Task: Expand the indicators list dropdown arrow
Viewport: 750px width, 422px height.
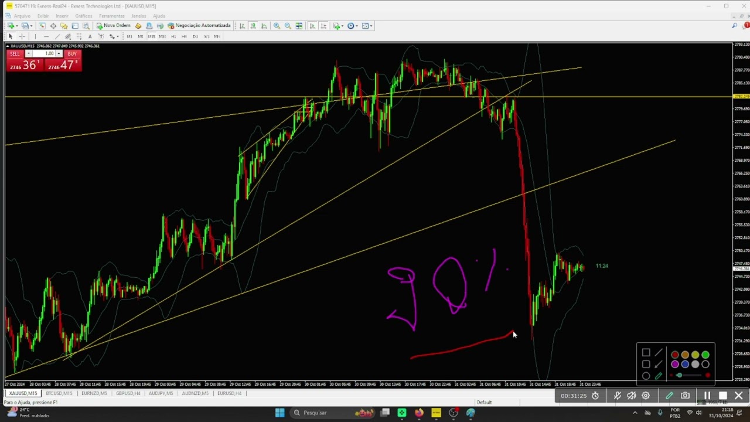Action: point(343,26)
